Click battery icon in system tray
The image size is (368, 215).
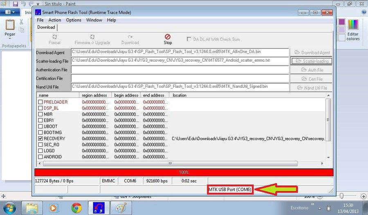tap(329, 208)
